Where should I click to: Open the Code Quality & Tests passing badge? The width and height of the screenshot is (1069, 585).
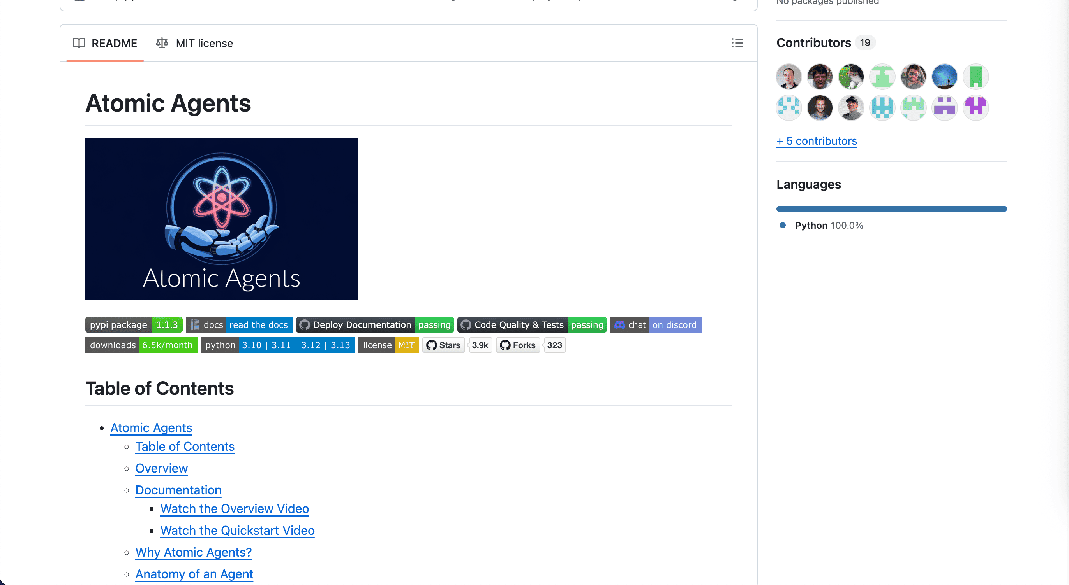[x=532, y=325]
